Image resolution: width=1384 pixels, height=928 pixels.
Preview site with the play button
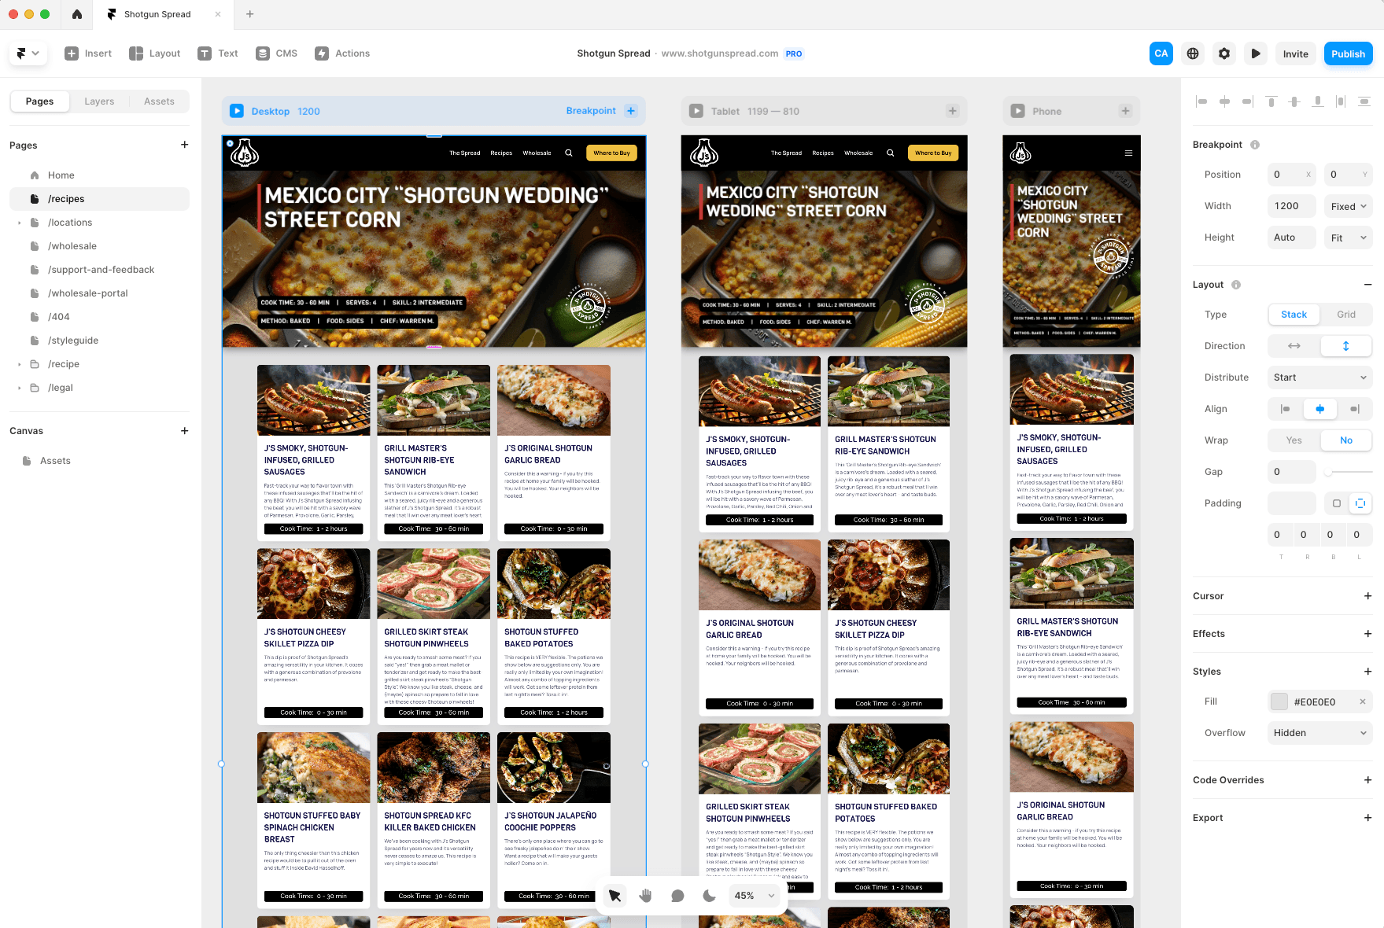tap(1256, 53)
